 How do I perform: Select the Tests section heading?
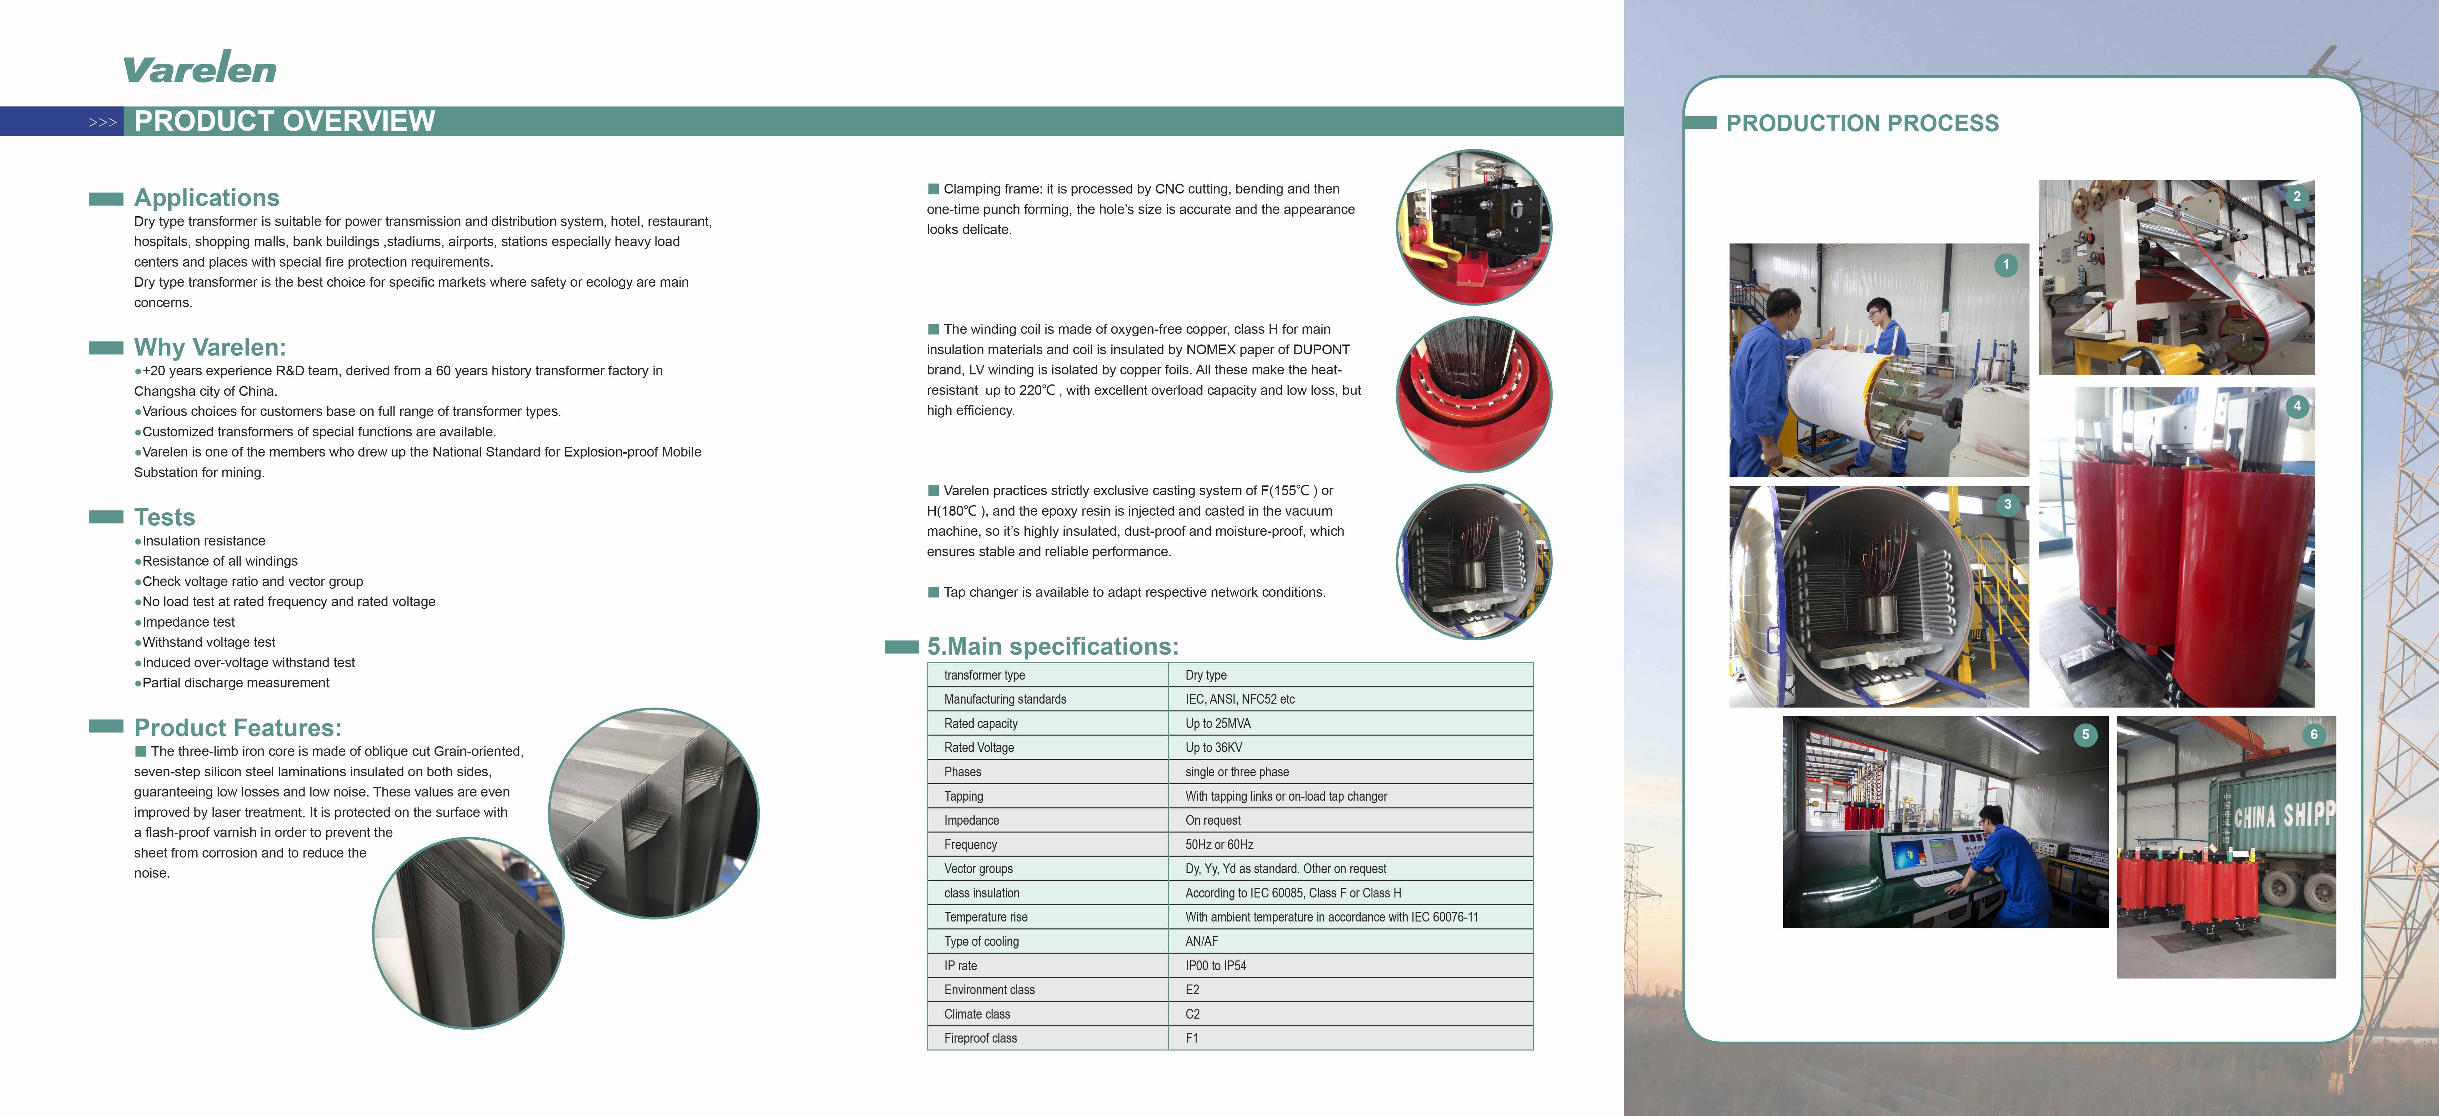coord(165,517)
